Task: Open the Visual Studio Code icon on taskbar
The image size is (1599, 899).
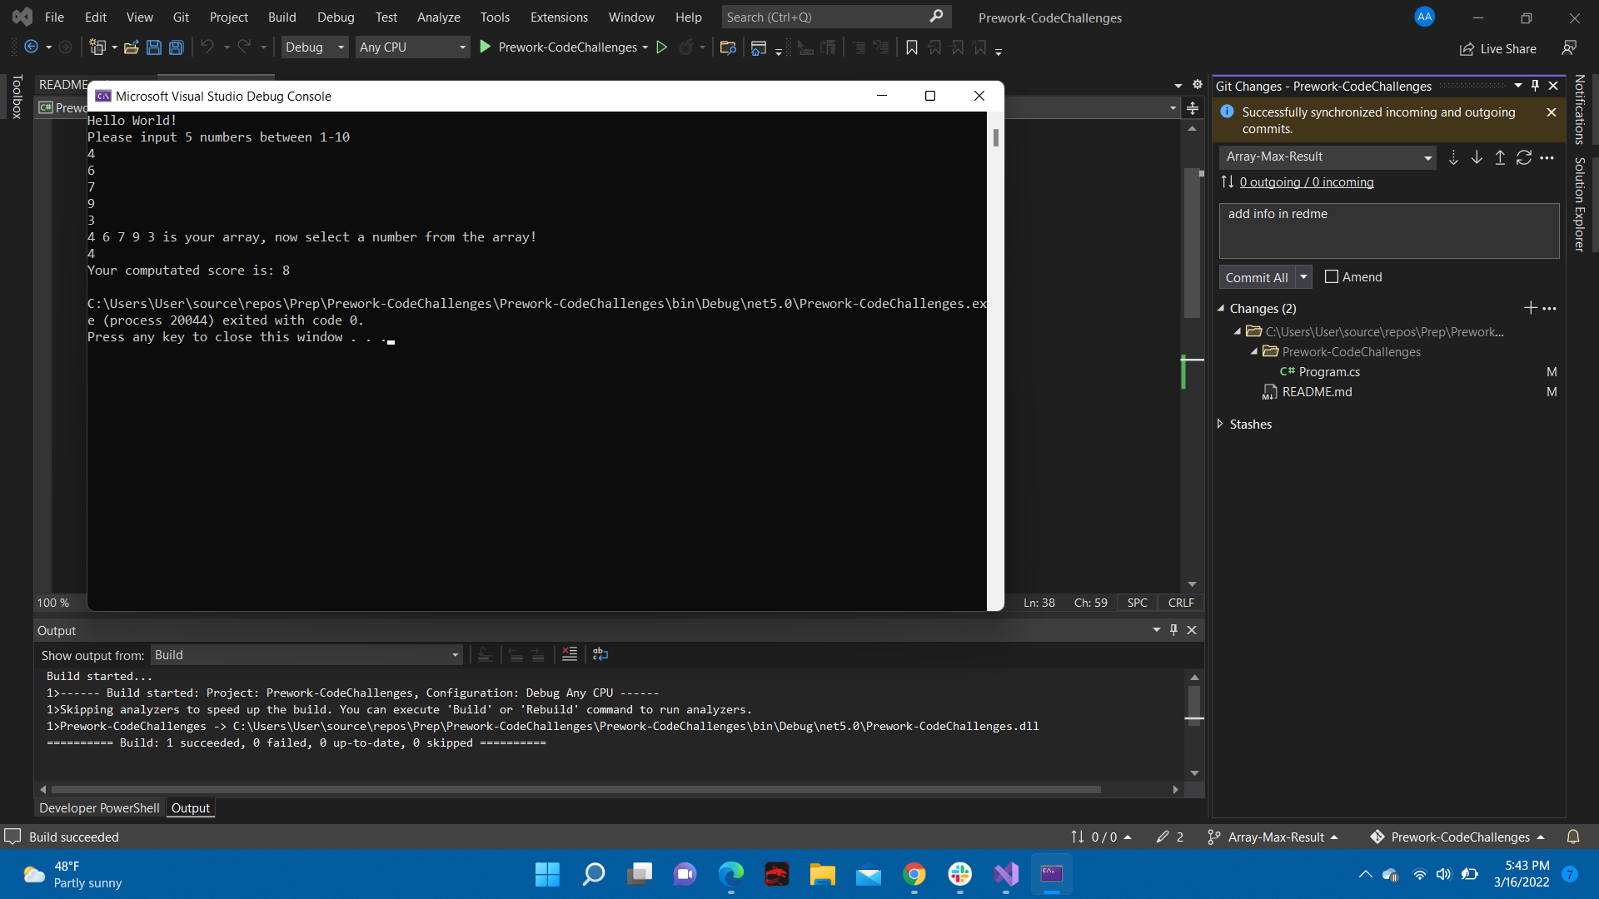Action: (x=1006, y=874)
